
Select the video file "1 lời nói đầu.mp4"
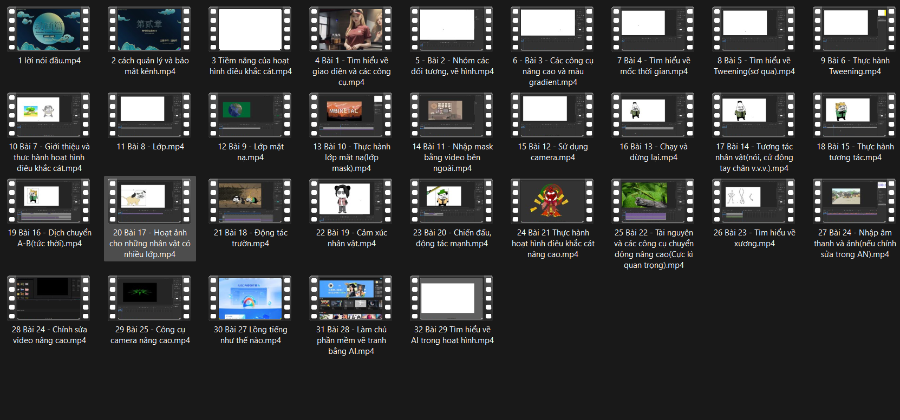49,30
